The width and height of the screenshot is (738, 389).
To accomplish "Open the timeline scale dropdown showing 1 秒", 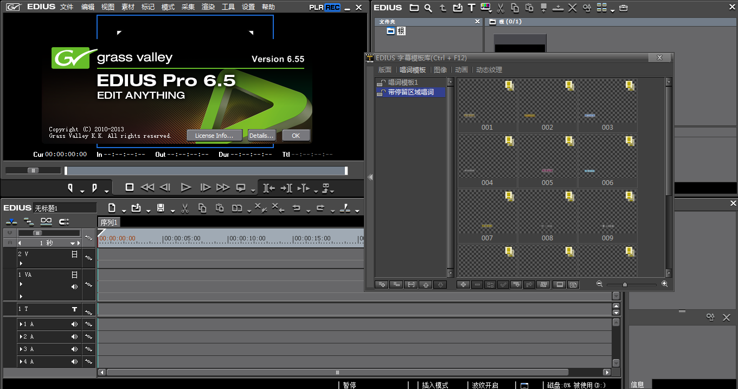I will point(72,244).
